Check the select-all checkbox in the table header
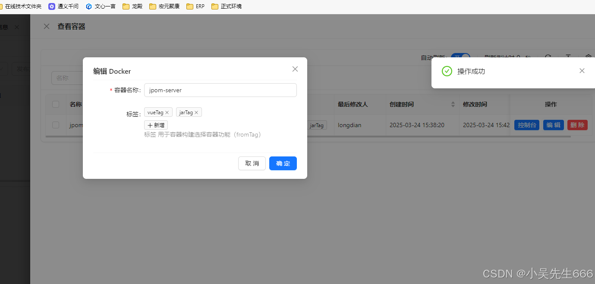The image size is (595, 284). click(x=56, y=104)
